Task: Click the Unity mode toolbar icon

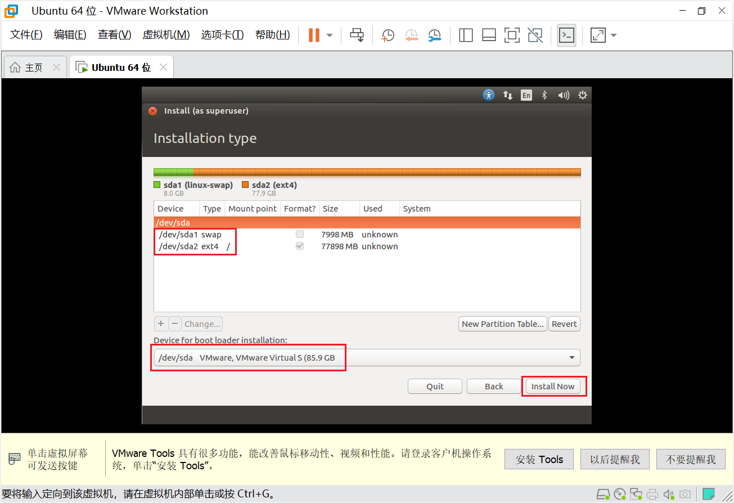Action: click(535, 35)
